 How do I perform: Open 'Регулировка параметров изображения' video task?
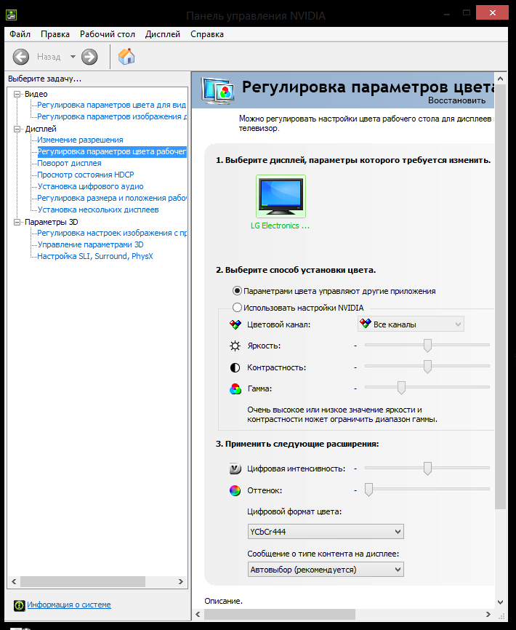112,116
